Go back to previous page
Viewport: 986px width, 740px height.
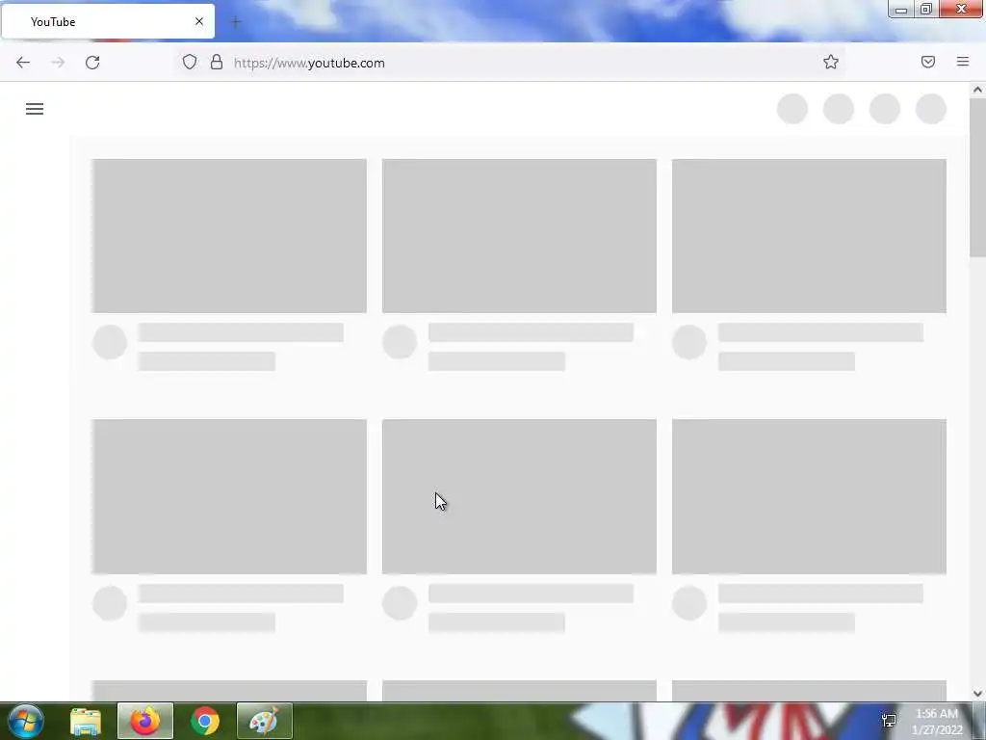click(23, 63)
